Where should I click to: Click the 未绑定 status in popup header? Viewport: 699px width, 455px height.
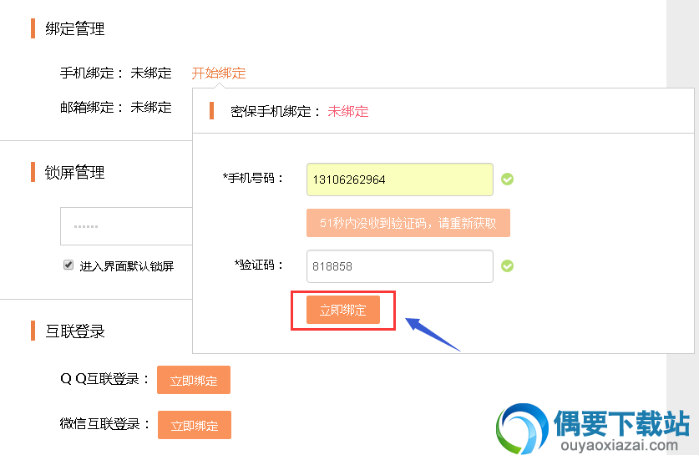point(348,111)
